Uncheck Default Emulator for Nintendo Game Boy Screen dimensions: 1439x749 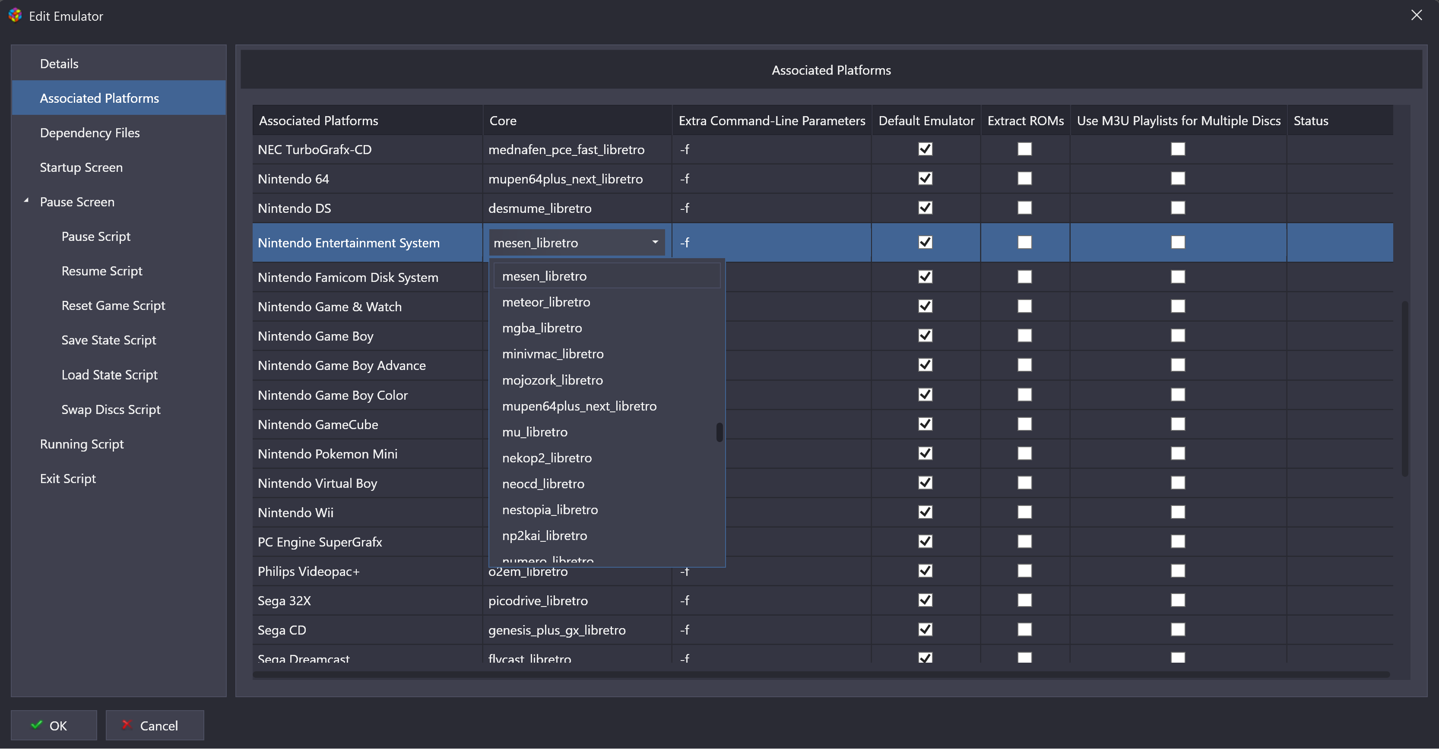click(x=925, y=336)
